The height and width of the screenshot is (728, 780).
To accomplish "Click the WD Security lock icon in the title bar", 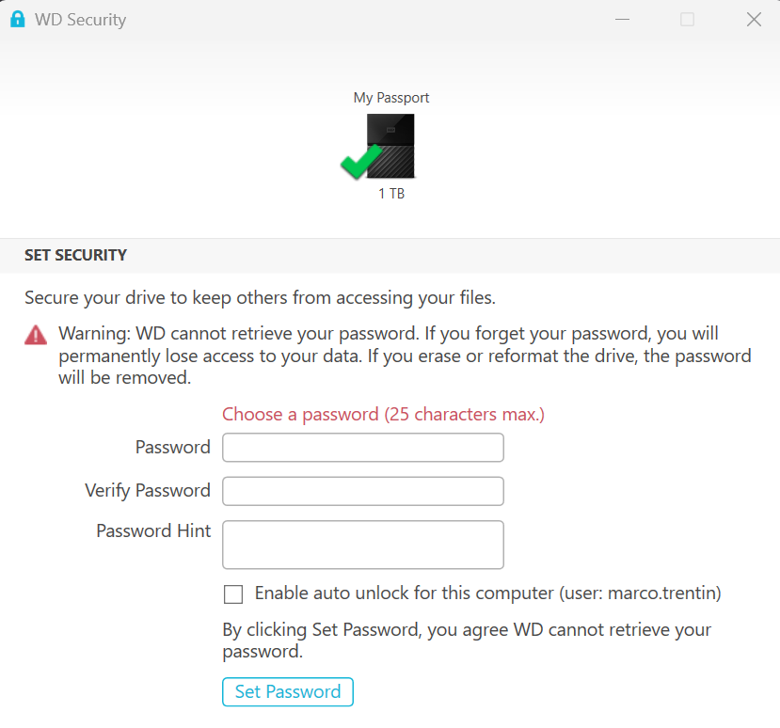I will [x=17, y=19].
